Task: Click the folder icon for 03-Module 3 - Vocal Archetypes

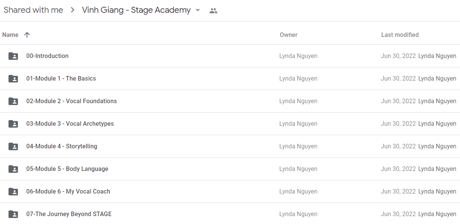Action: 13,124
